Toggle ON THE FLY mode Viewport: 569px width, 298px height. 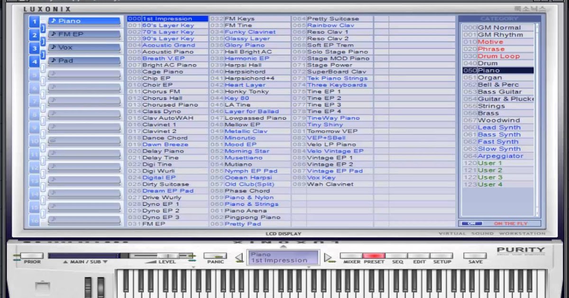[x=511, y=224]
